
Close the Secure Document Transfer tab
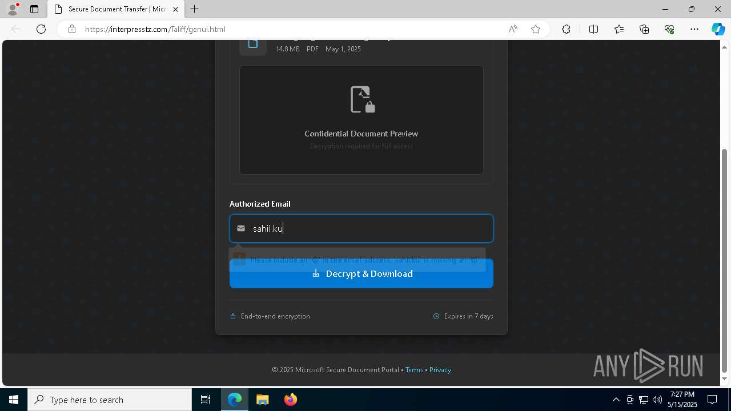[175, 9]
